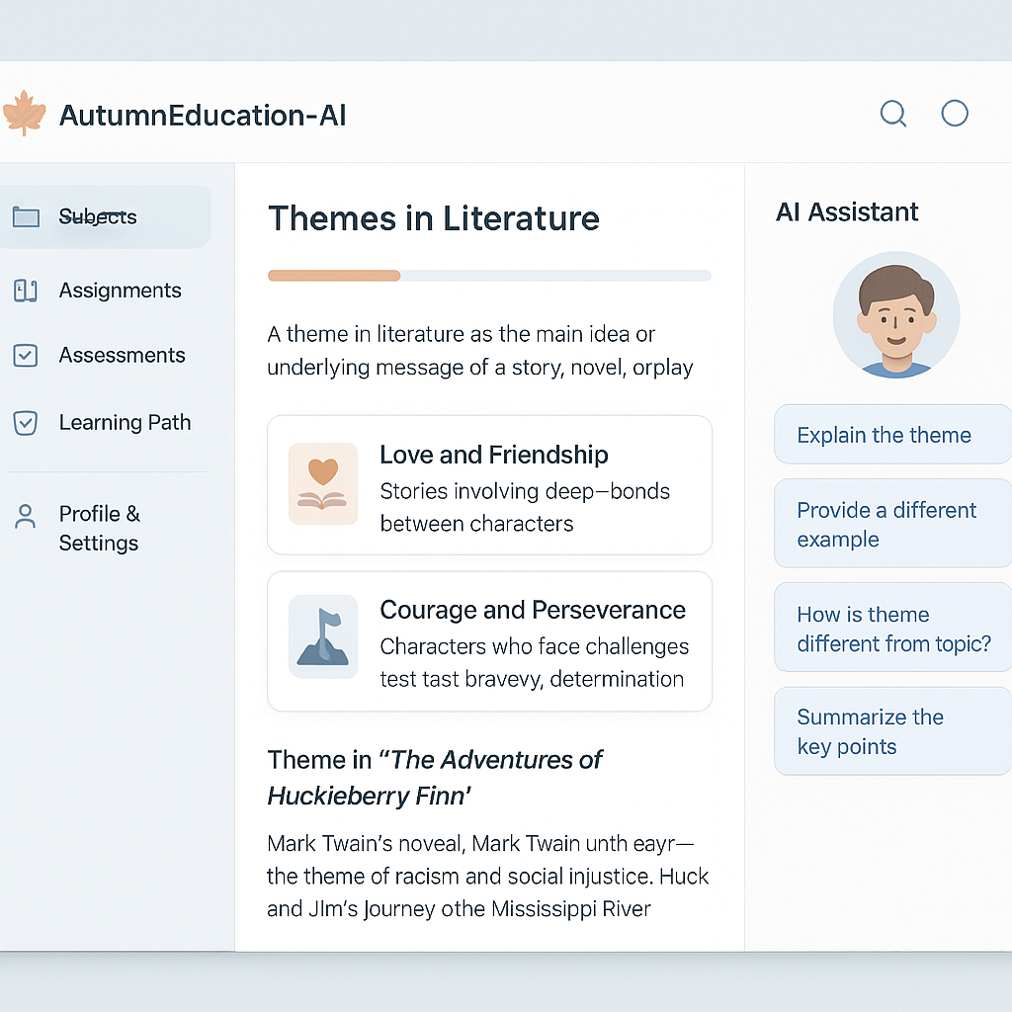Click the Profile & Settings person icon
Screen dimensions: 1012x1012
(x=25, y=514)
